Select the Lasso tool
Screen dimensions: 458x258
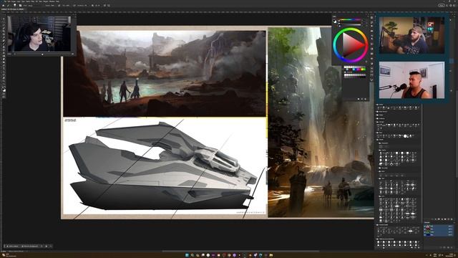pyautogui.click(x=4, y=24)
